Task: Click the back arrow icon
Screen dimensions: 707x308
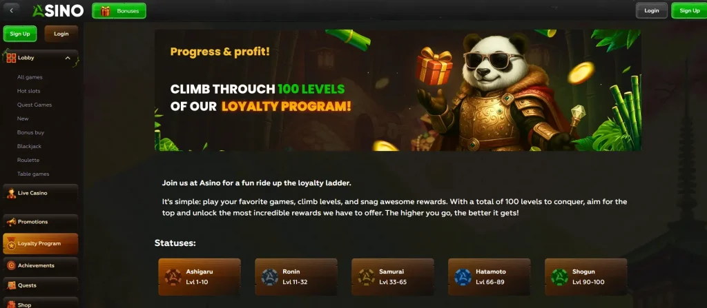Action: click(x=11, y=10)
